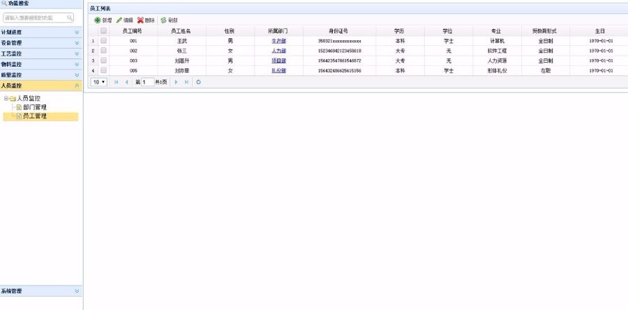The width and height of the screenshot is (628, 310).
Task: Click the 学位 column header
Action: (449, 31)
